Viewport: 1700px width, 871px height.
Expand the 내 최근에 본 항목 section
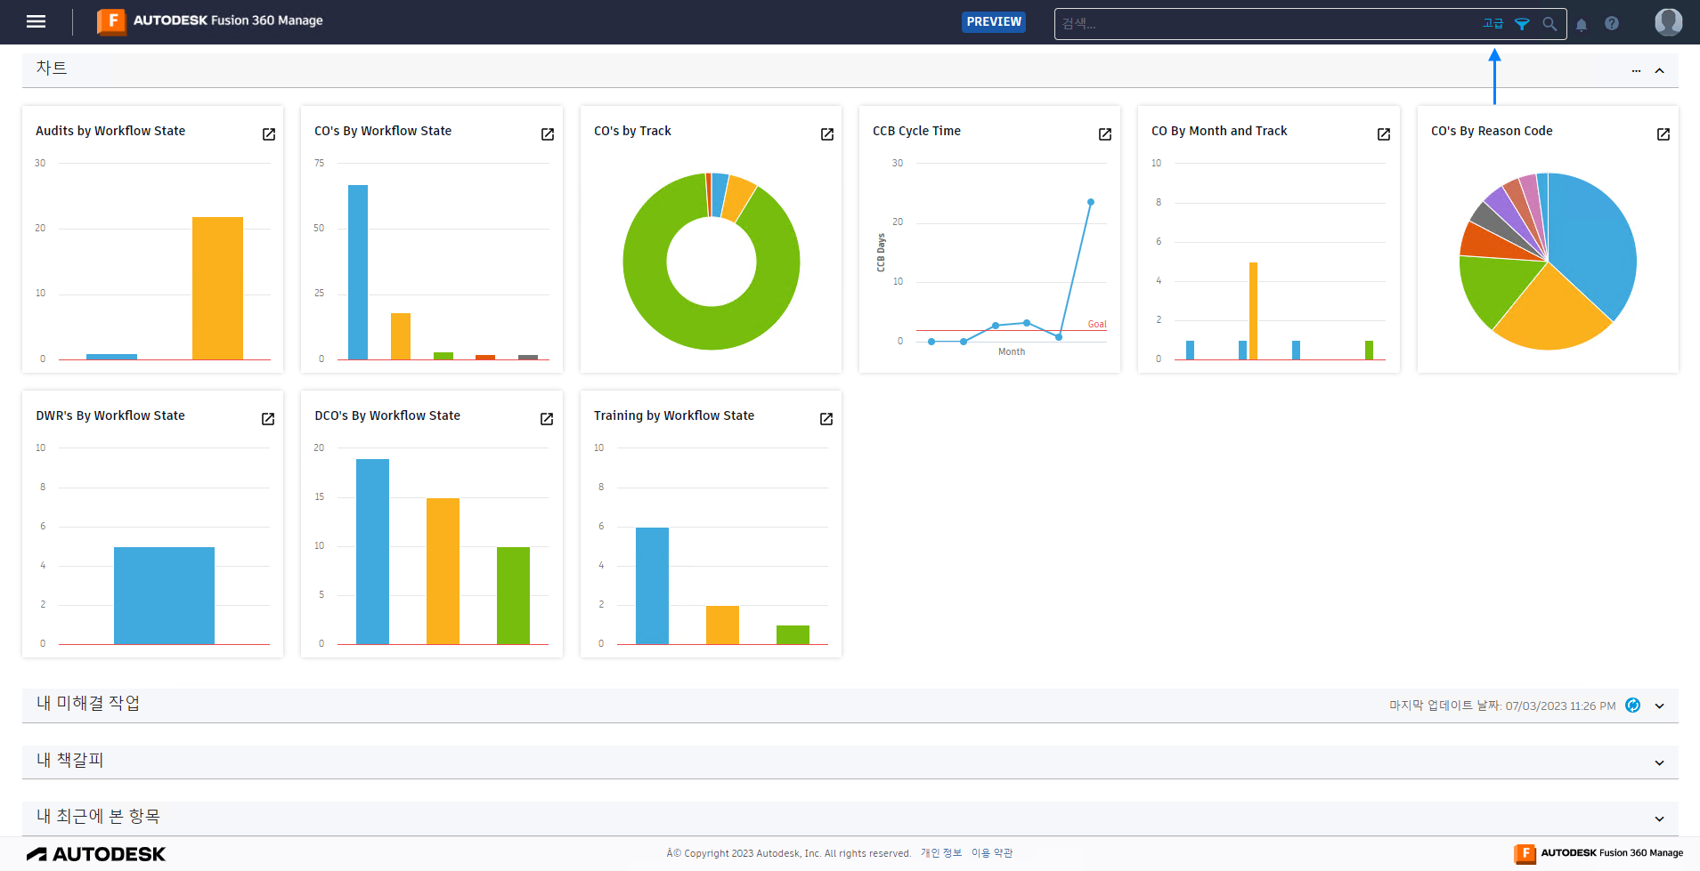pos(1660,819)
